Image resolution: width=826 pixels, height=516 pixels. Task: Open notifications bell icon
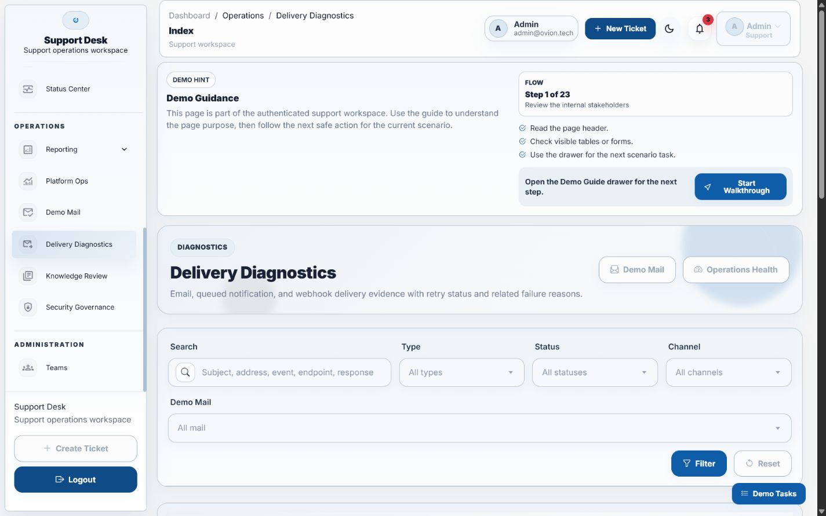pyautogui.click(x=700, y=29)
